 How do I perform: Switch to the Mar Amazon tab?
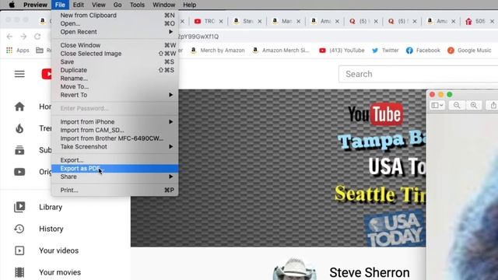tap(282, 21)
